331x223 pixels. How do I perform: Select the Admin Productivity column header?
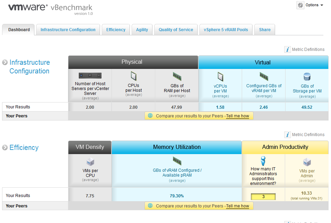285,147
